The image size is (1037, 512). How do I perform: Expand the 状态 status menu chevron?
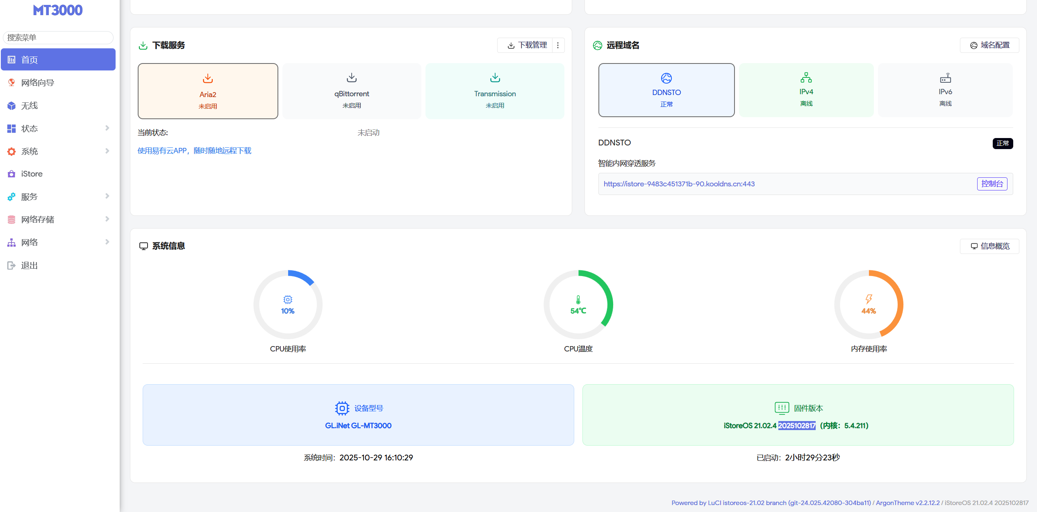(107, 128)
